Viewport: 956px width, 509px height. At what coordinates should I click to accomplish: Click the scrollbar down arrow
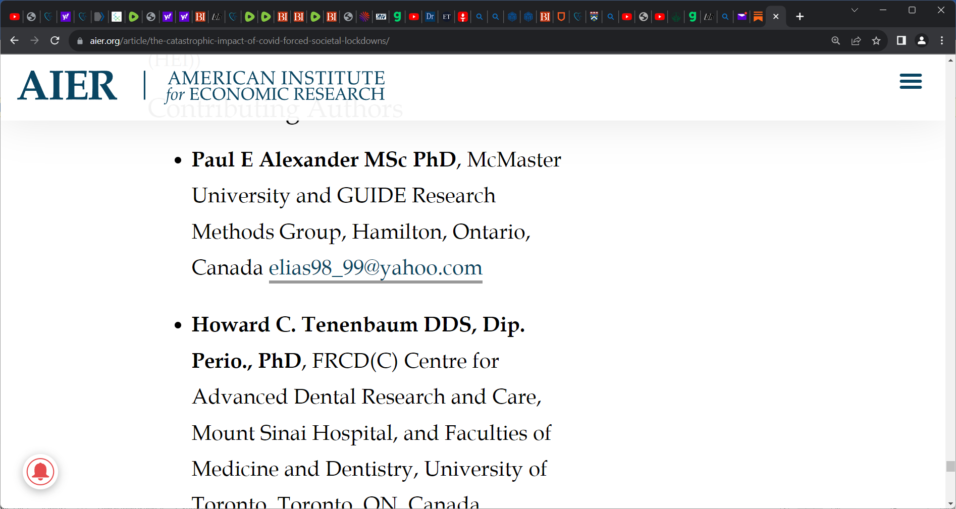tap(950, 503)
